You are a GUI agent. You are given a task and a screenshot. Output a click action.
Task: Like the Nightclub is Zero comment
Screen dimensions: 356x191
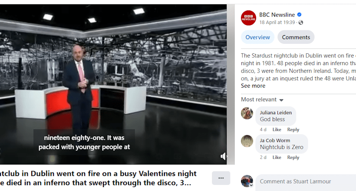[x=277, y=158]
